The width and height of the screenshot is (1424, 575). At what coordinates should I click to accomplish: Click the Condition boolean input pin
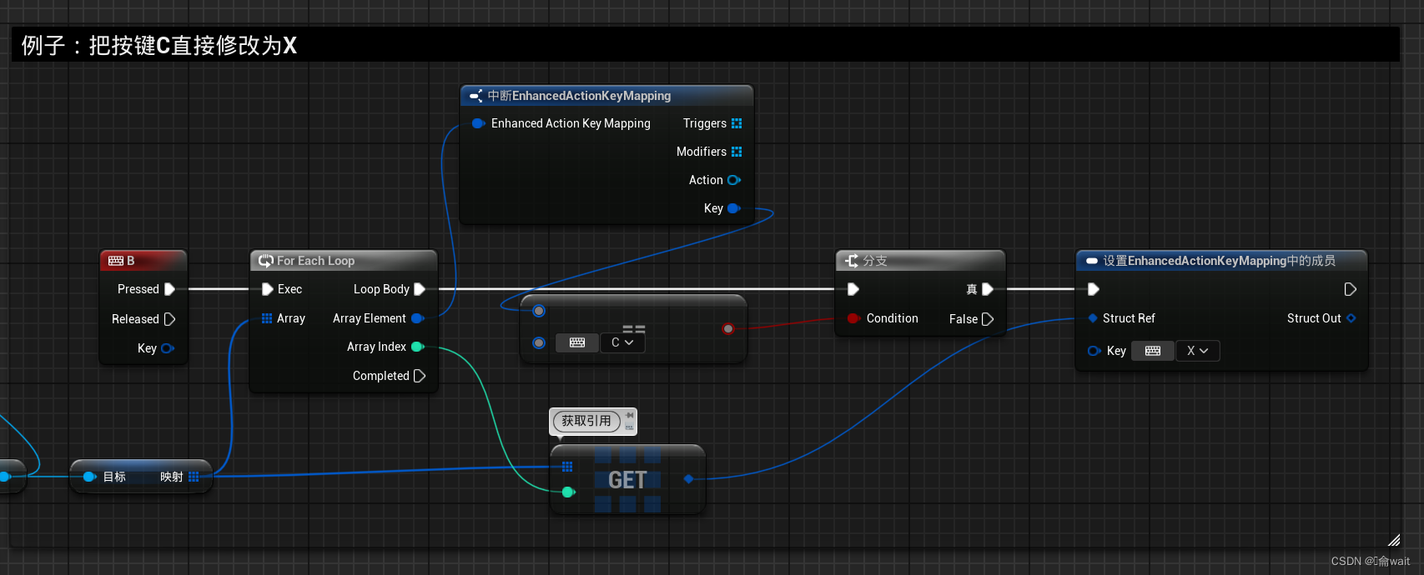(853, 318)
